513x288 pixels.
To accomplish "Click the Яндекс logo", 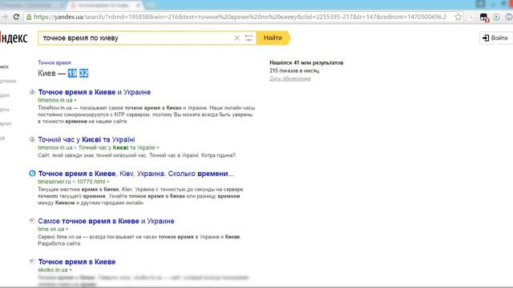I will click(x=14, y=38).
